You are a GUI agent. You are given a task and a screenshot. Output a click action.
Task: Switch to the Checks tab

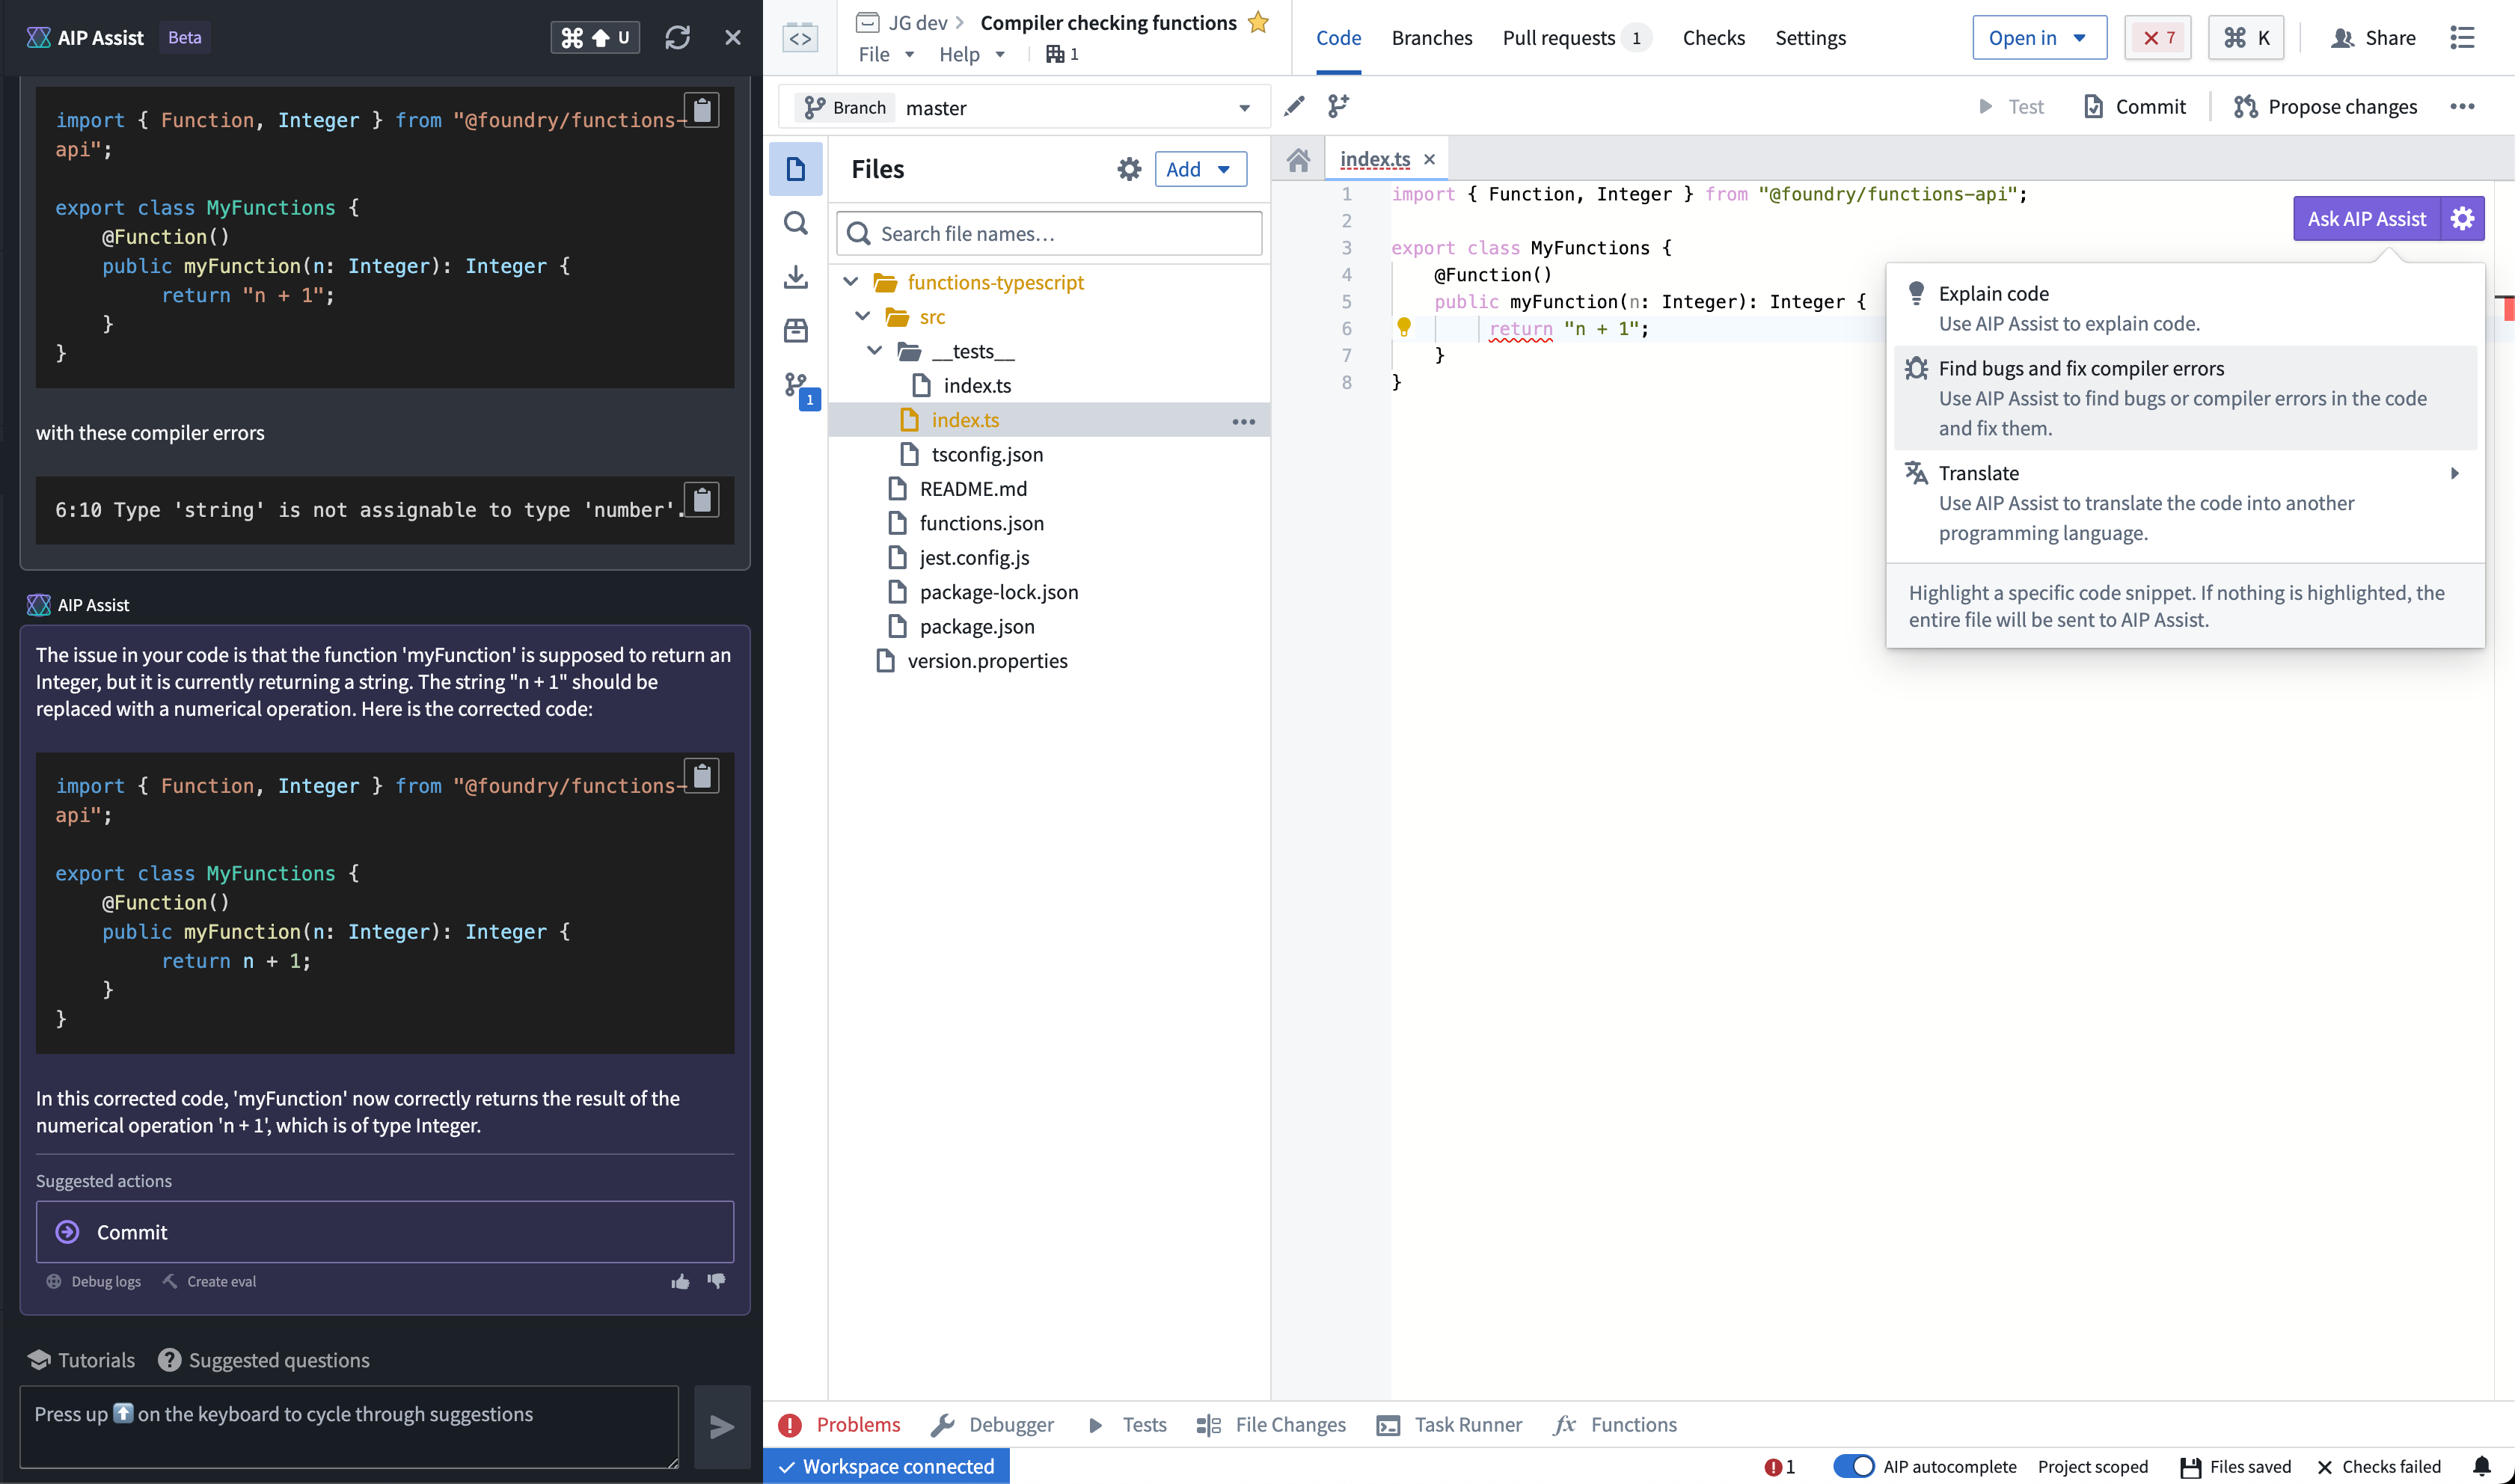click(x=1713, y=38)
